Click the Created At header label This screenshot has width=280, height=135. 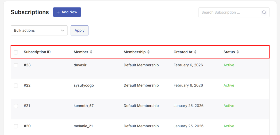tap(183, 52)
